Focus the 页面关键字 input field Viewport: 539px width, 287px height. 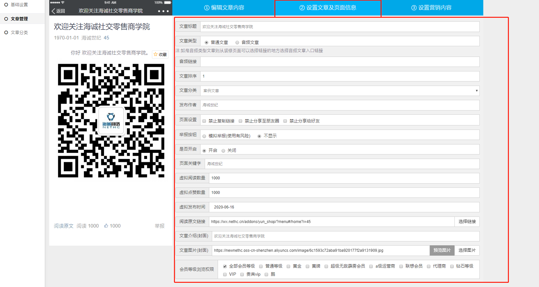click(x=342, y=164)
